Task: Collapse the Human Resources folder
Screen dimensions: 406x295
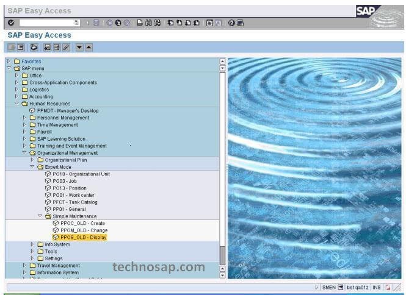Action: point(16,104)
